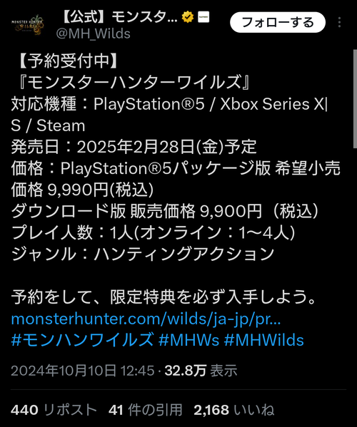
Task: Open the #MHWilds hashtag
Action: (264, 340)
